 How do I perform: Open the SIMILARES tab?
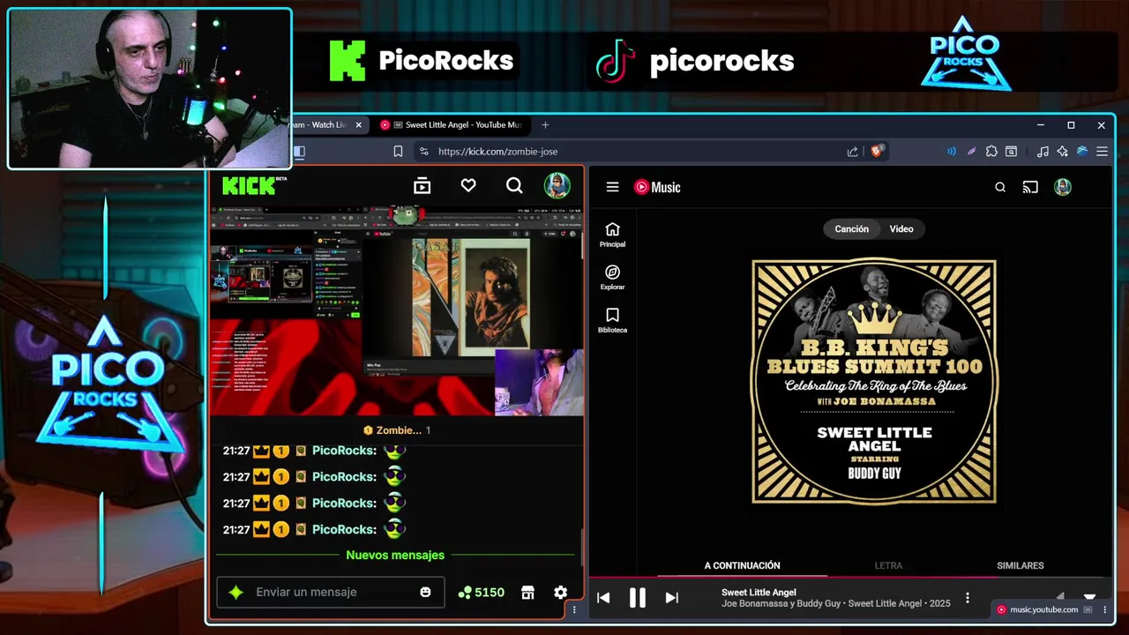[x=1021, y=565]
